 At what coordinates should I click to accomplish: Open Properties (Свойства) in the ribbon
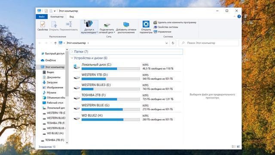[43, 26]
